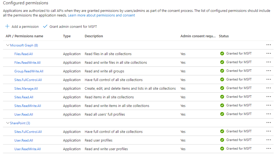276x158 pixels.
Task: Click the green granted icon for Sites.FullControl.All under SharePoint
Action: (x=222, y=132)
